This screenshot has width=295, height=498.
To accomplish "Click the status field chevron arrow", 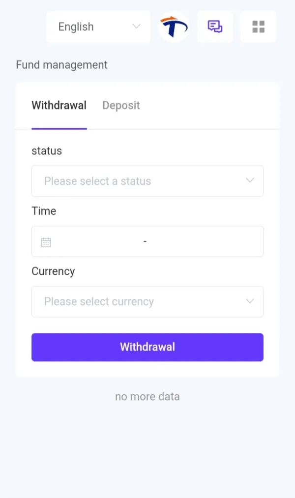I will [250, 180].
